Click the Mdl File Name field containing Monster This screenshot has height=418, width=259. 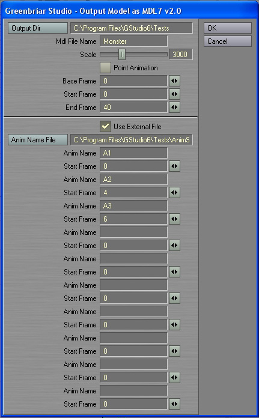(x=133, y=41)
